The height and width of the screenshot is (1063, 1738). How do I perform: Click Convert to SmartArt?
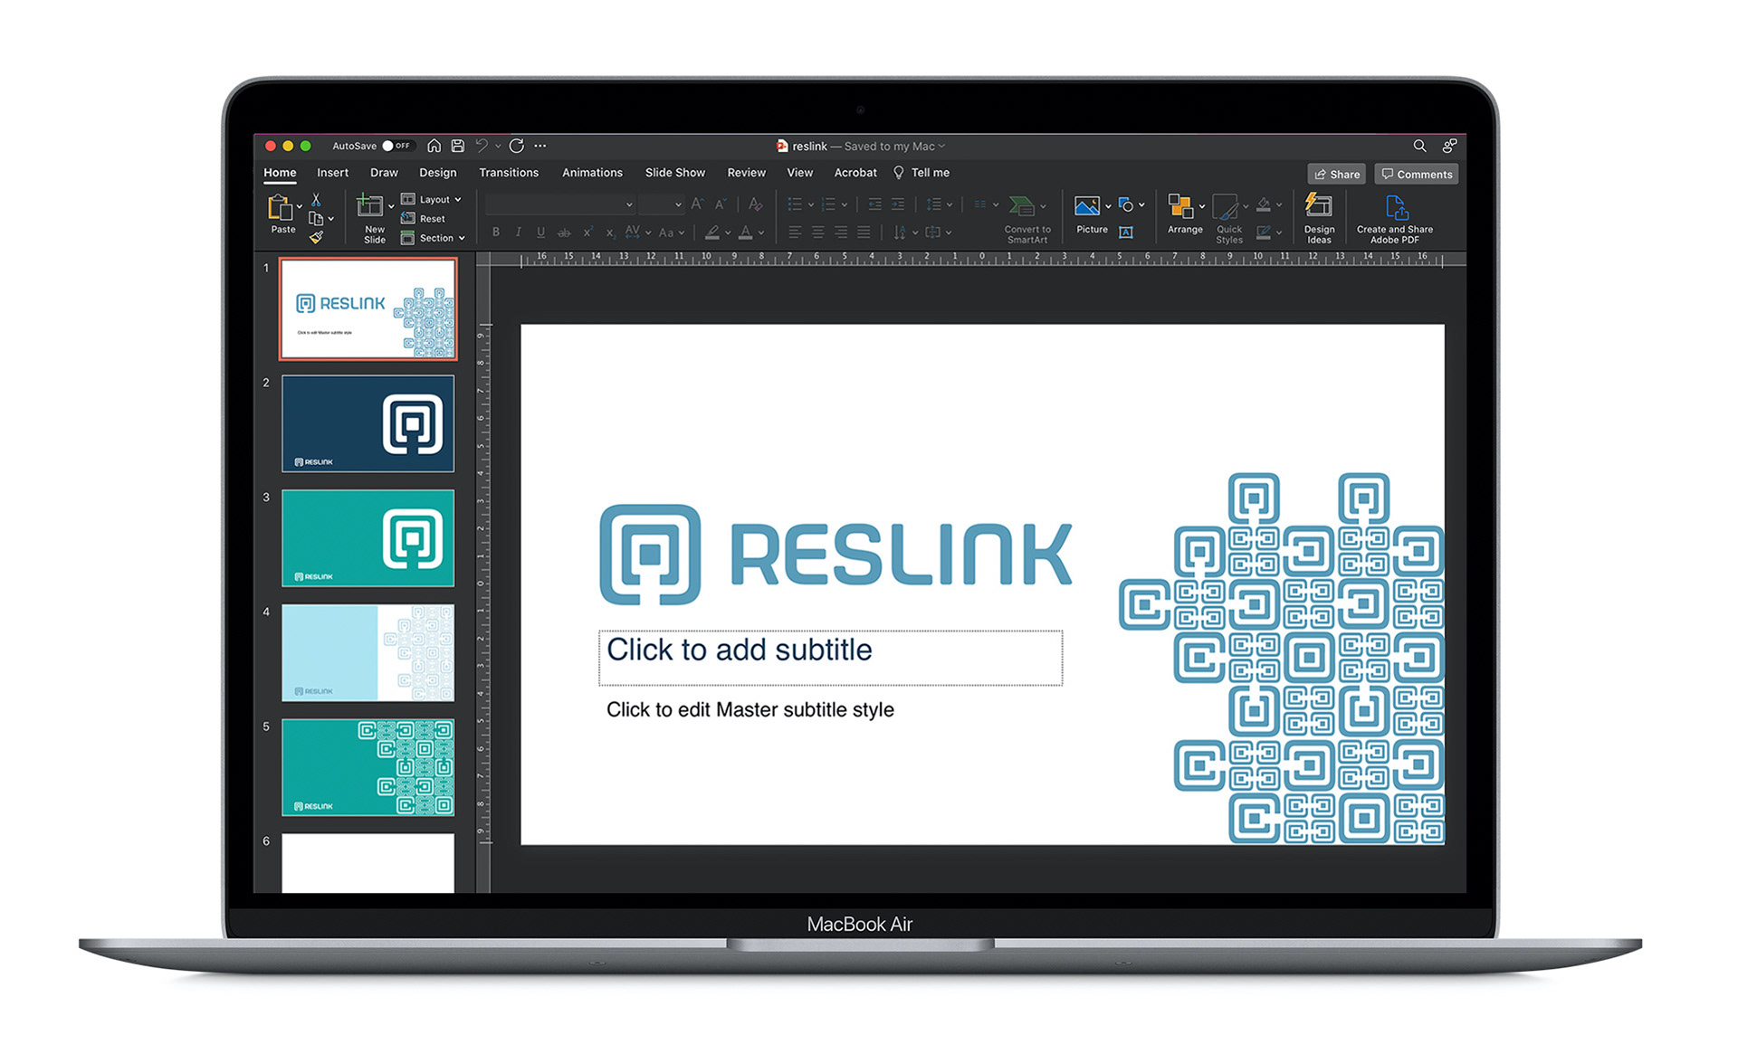(1027, 219)
